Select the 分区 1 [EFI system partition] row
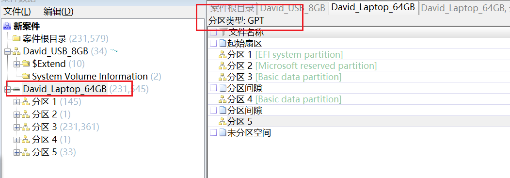510x178 pixels. pos(359,55)
